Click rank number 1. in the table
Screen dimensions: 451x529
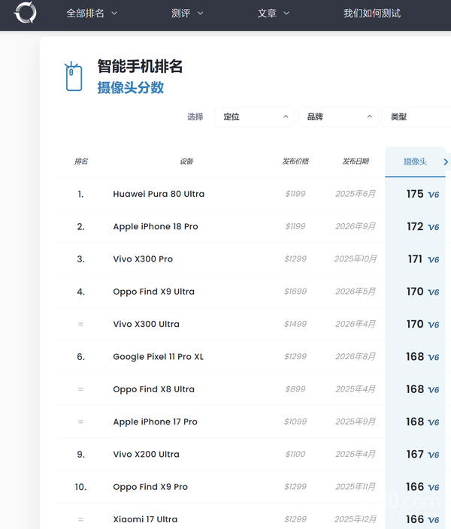[x=80, y=195]
